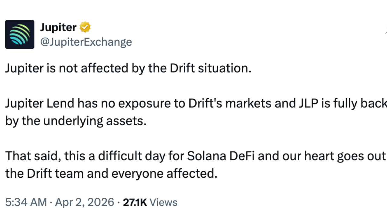Click the line "by the underlying assets."
This screenshot has width=387, height=218.
tap(76, 121)
